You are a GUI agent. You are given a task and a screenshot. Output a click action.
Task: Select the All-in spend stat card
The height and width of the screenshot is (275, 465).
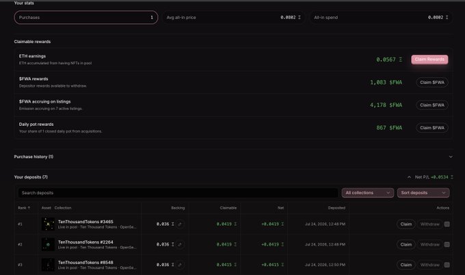tap(381, 18)
